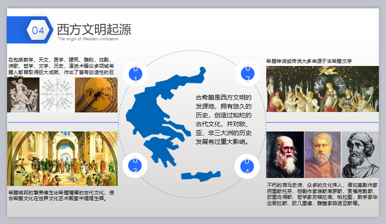Select the central text starting 古希腊是西方文明的
Viewport: 386px width, 224px height.
click(224, 120)
